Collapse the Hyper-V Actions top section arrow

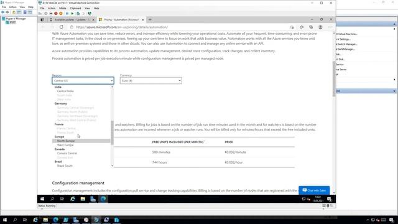[x=394, y=24]
